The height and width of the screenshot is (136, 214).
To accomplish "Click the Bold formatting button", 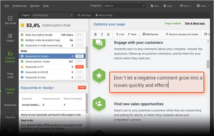I will (96, 34).
